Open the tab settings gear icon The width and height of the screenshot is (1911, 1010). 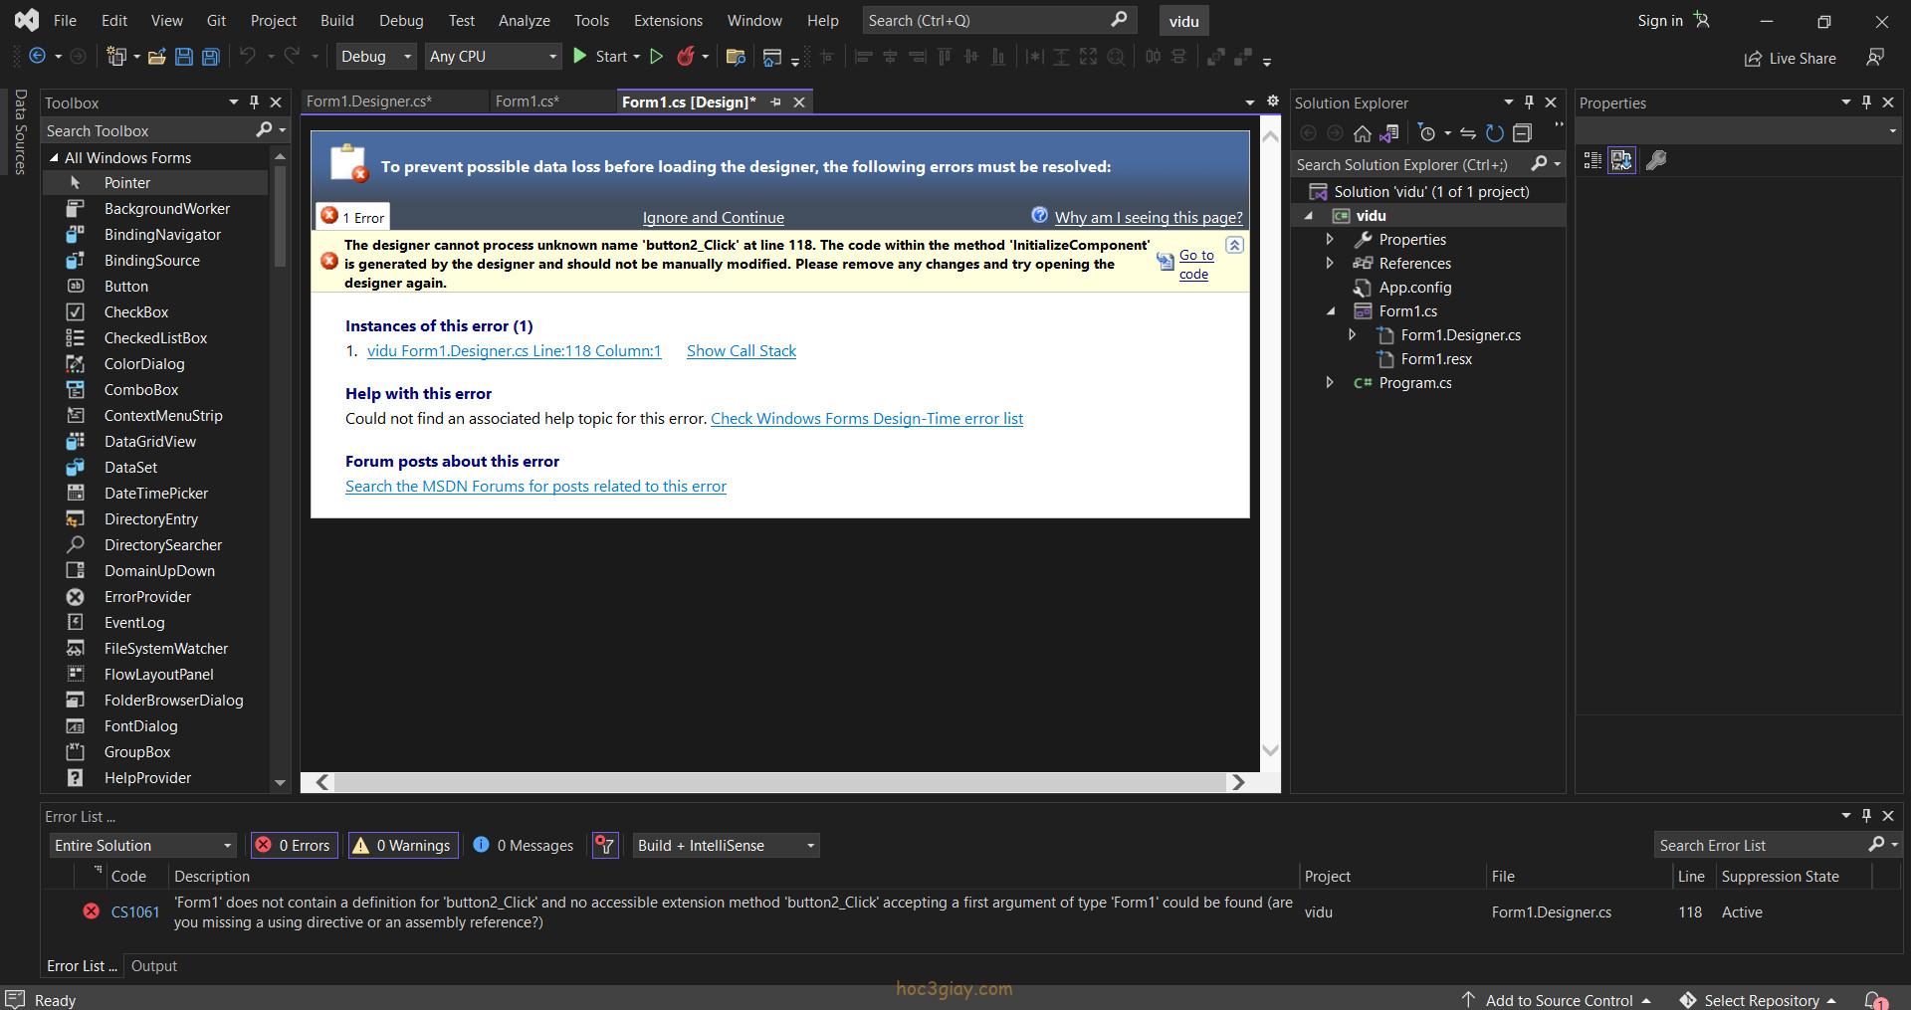tap(1272, 101)
